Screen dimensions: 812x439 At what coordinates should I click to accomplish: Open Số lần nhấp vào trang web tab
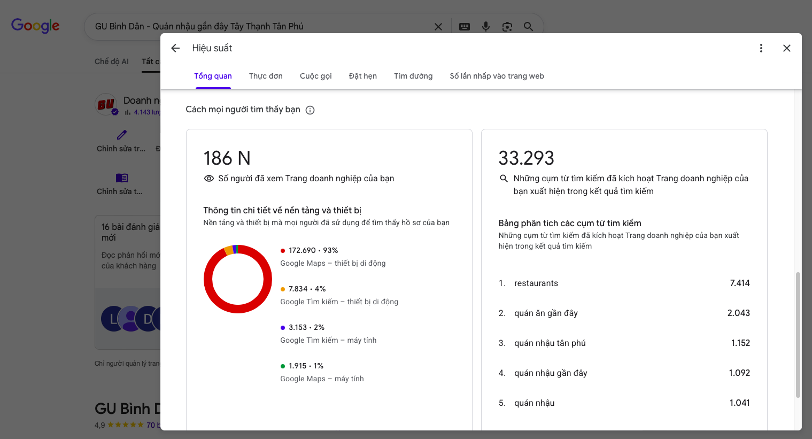[497, 76]
